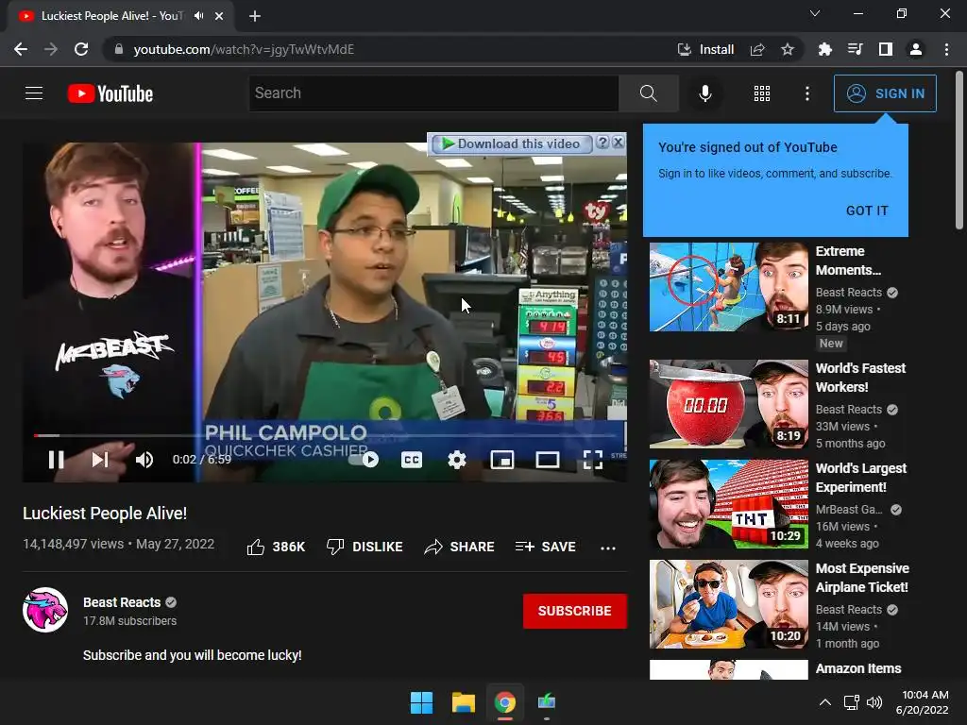Toggle closed captions (CC) on the video

pos(412,460)
